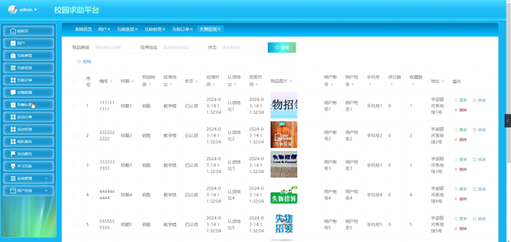Click 改动 for row 标题5
Screen dimensions: 511x242
click(x=479, y=219)
